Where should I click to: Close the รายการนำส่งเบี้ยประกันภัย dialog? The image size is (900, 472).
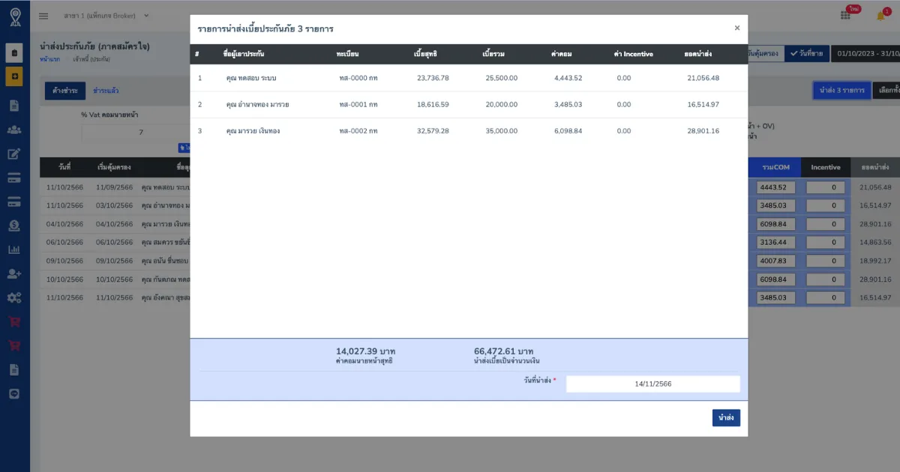pyautogui.click(x=736, y=28)
